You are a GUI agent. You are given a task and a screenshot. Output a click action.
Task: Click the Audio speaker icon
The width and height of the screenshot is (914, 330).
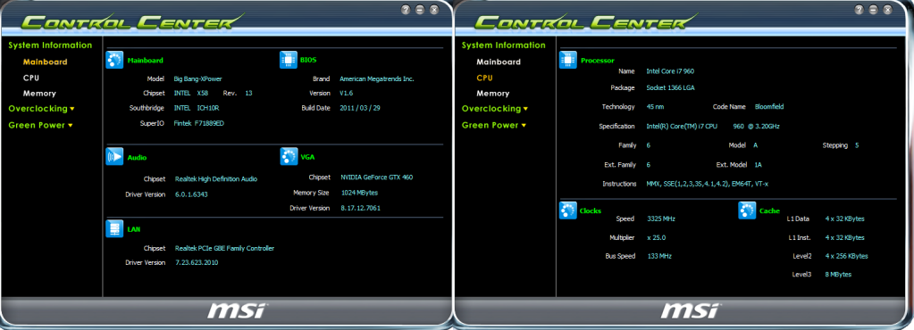tap(114, 157)
